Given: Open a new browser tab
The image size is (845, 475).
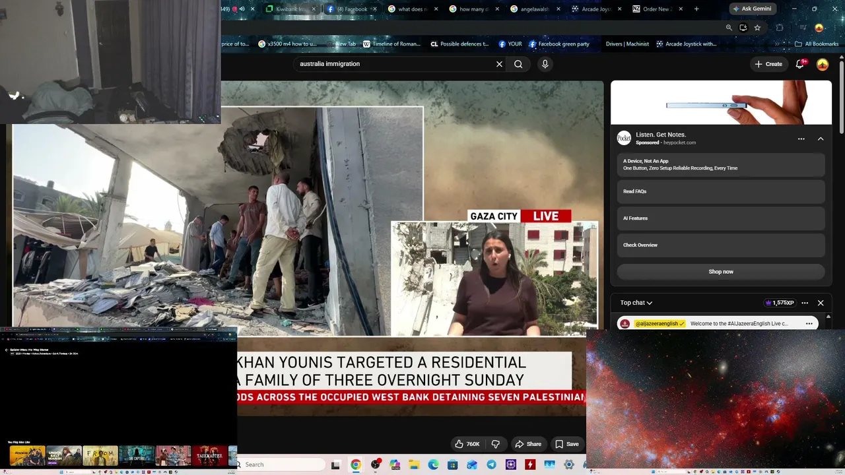Looking at the screenshot, I should click(696, 9).
